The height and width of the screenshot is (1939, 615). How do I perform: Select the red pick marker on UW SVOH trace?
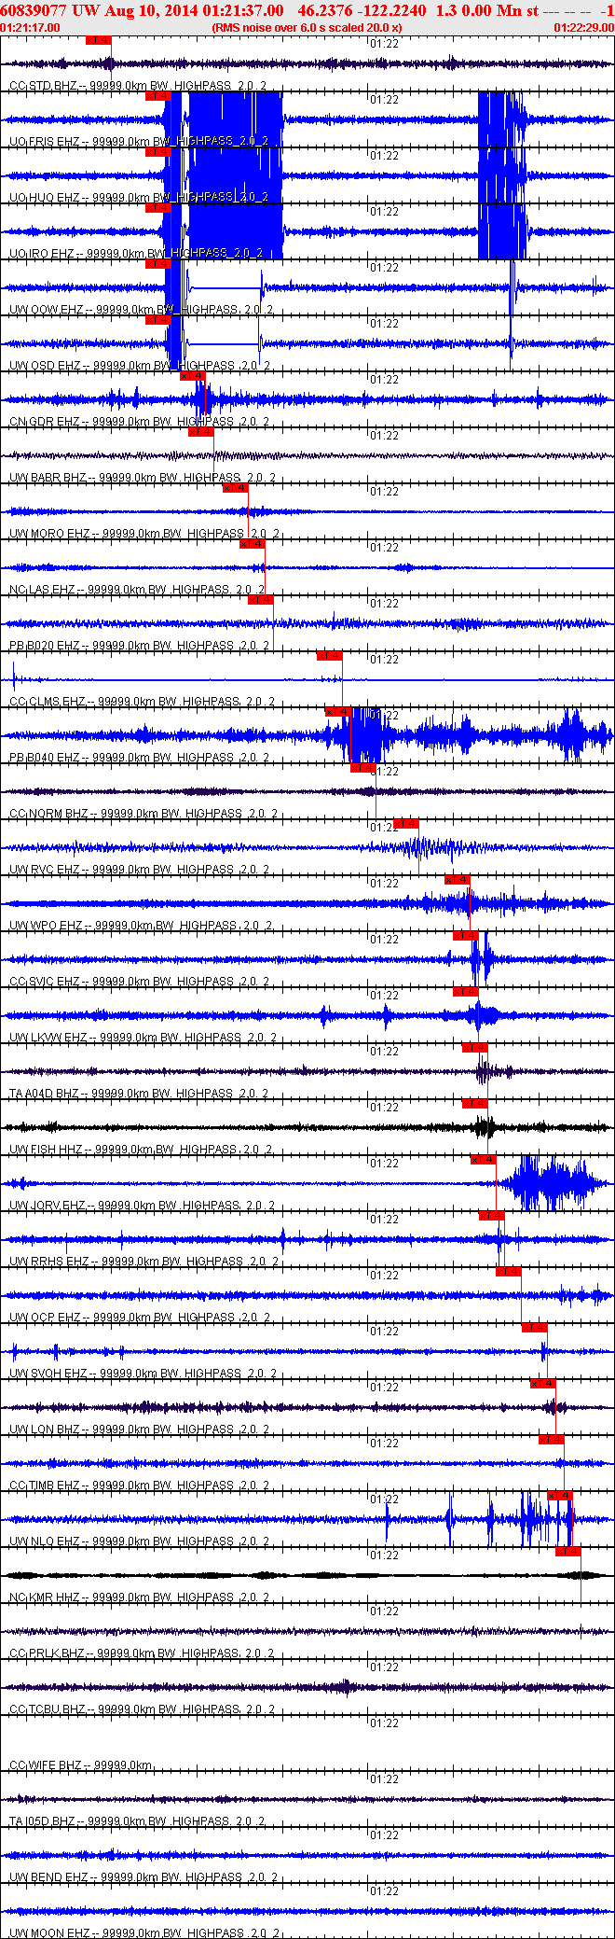point(534,1328)
